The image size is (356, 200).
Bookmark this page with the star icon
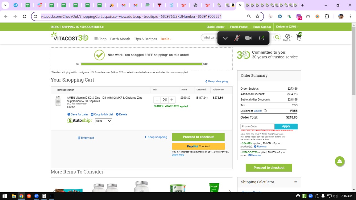[258, 16]
